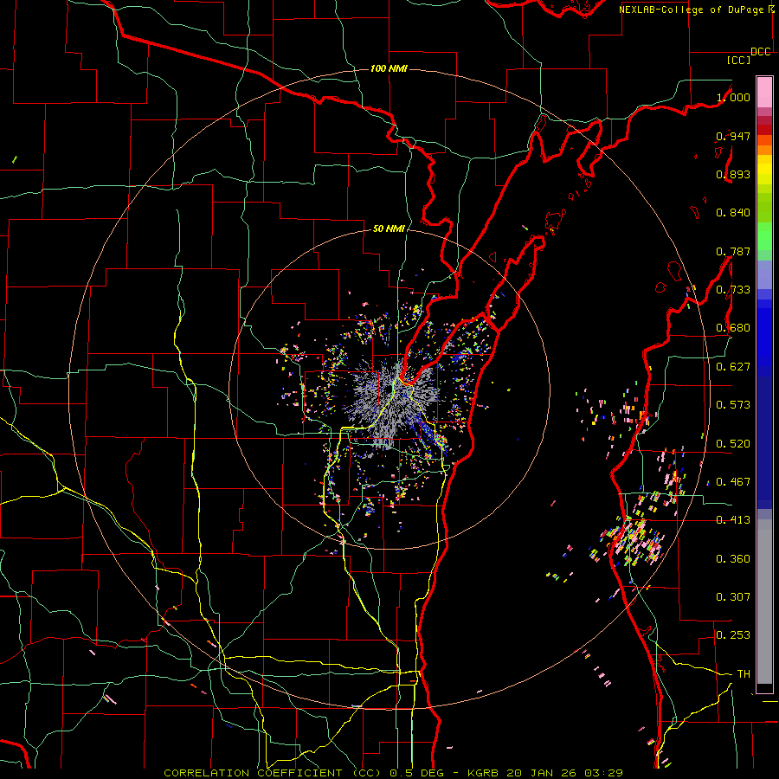Select the 0.947 legend value
Screen dimensions: 779x779
733,136
